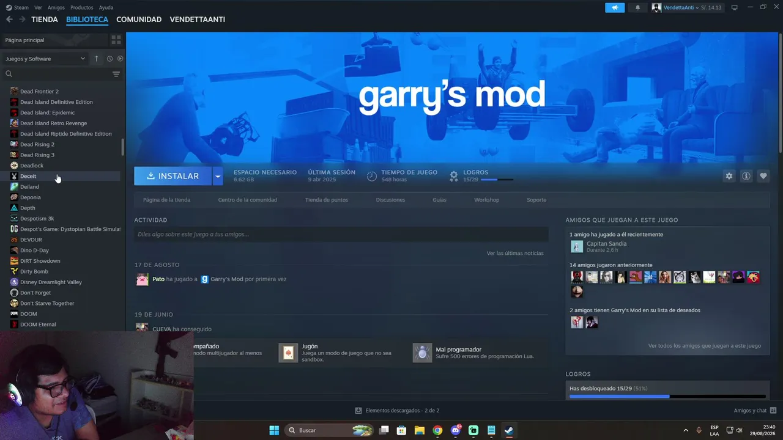783x440 pixels.
Task: Expand Juegos y Software filter dropdown
Action: click(x=45, y=59)
